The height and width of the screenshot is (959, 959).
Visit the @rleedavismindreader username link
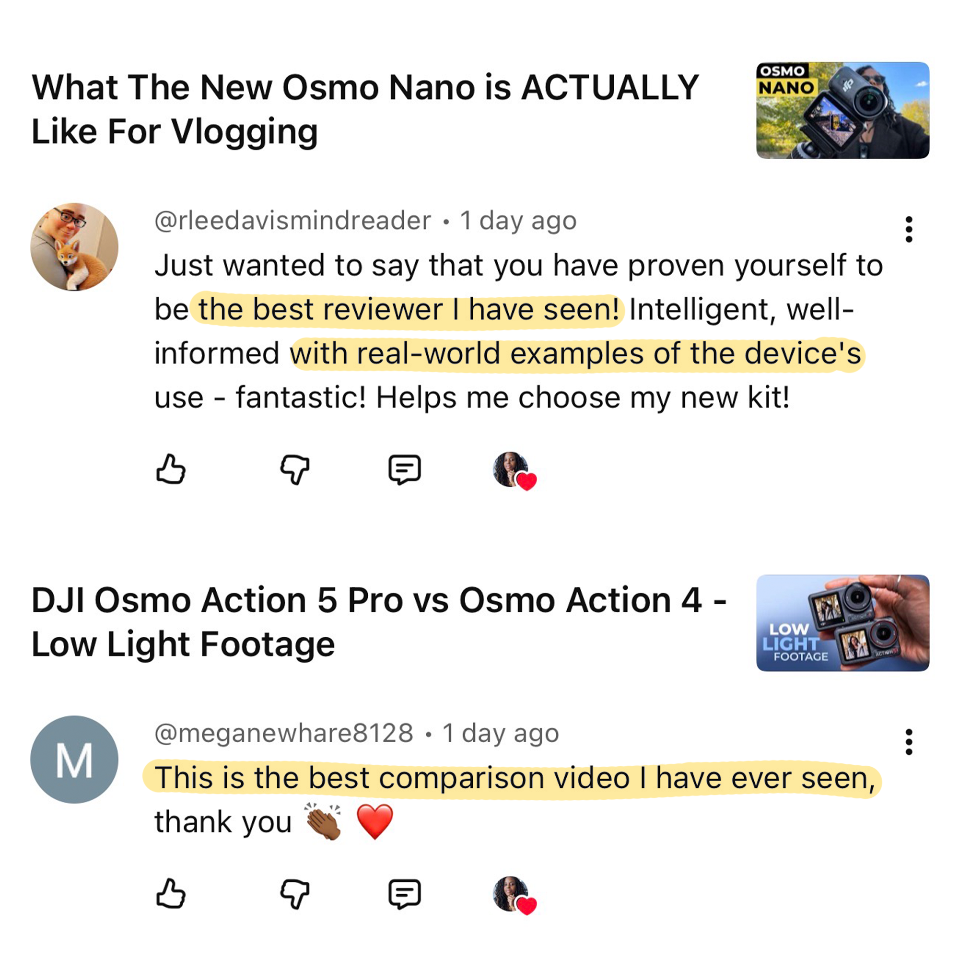(293, 221)
